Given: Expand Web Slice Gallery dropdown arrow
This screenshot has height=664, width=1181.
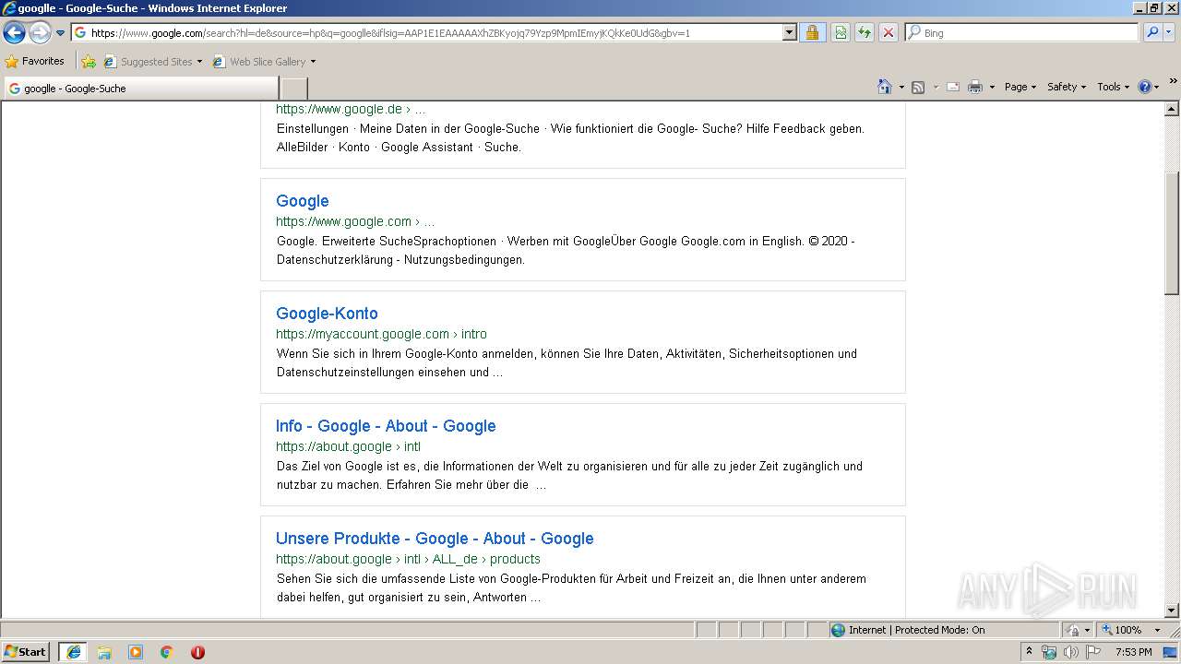Looking at the screenshot, I should [x=313, y=62].
